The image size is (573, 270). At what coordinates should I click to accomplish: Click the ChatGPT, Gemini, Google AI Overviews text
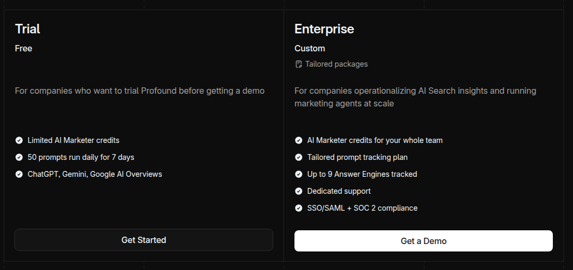click(x=94, y=174)
